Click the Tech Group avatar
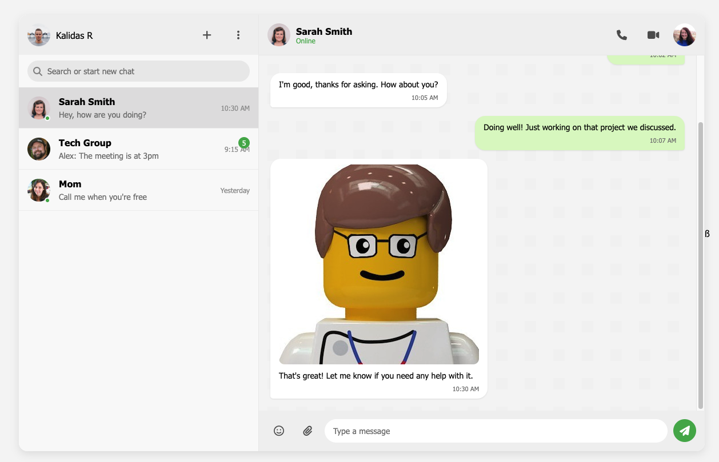 tap(39, 149)
